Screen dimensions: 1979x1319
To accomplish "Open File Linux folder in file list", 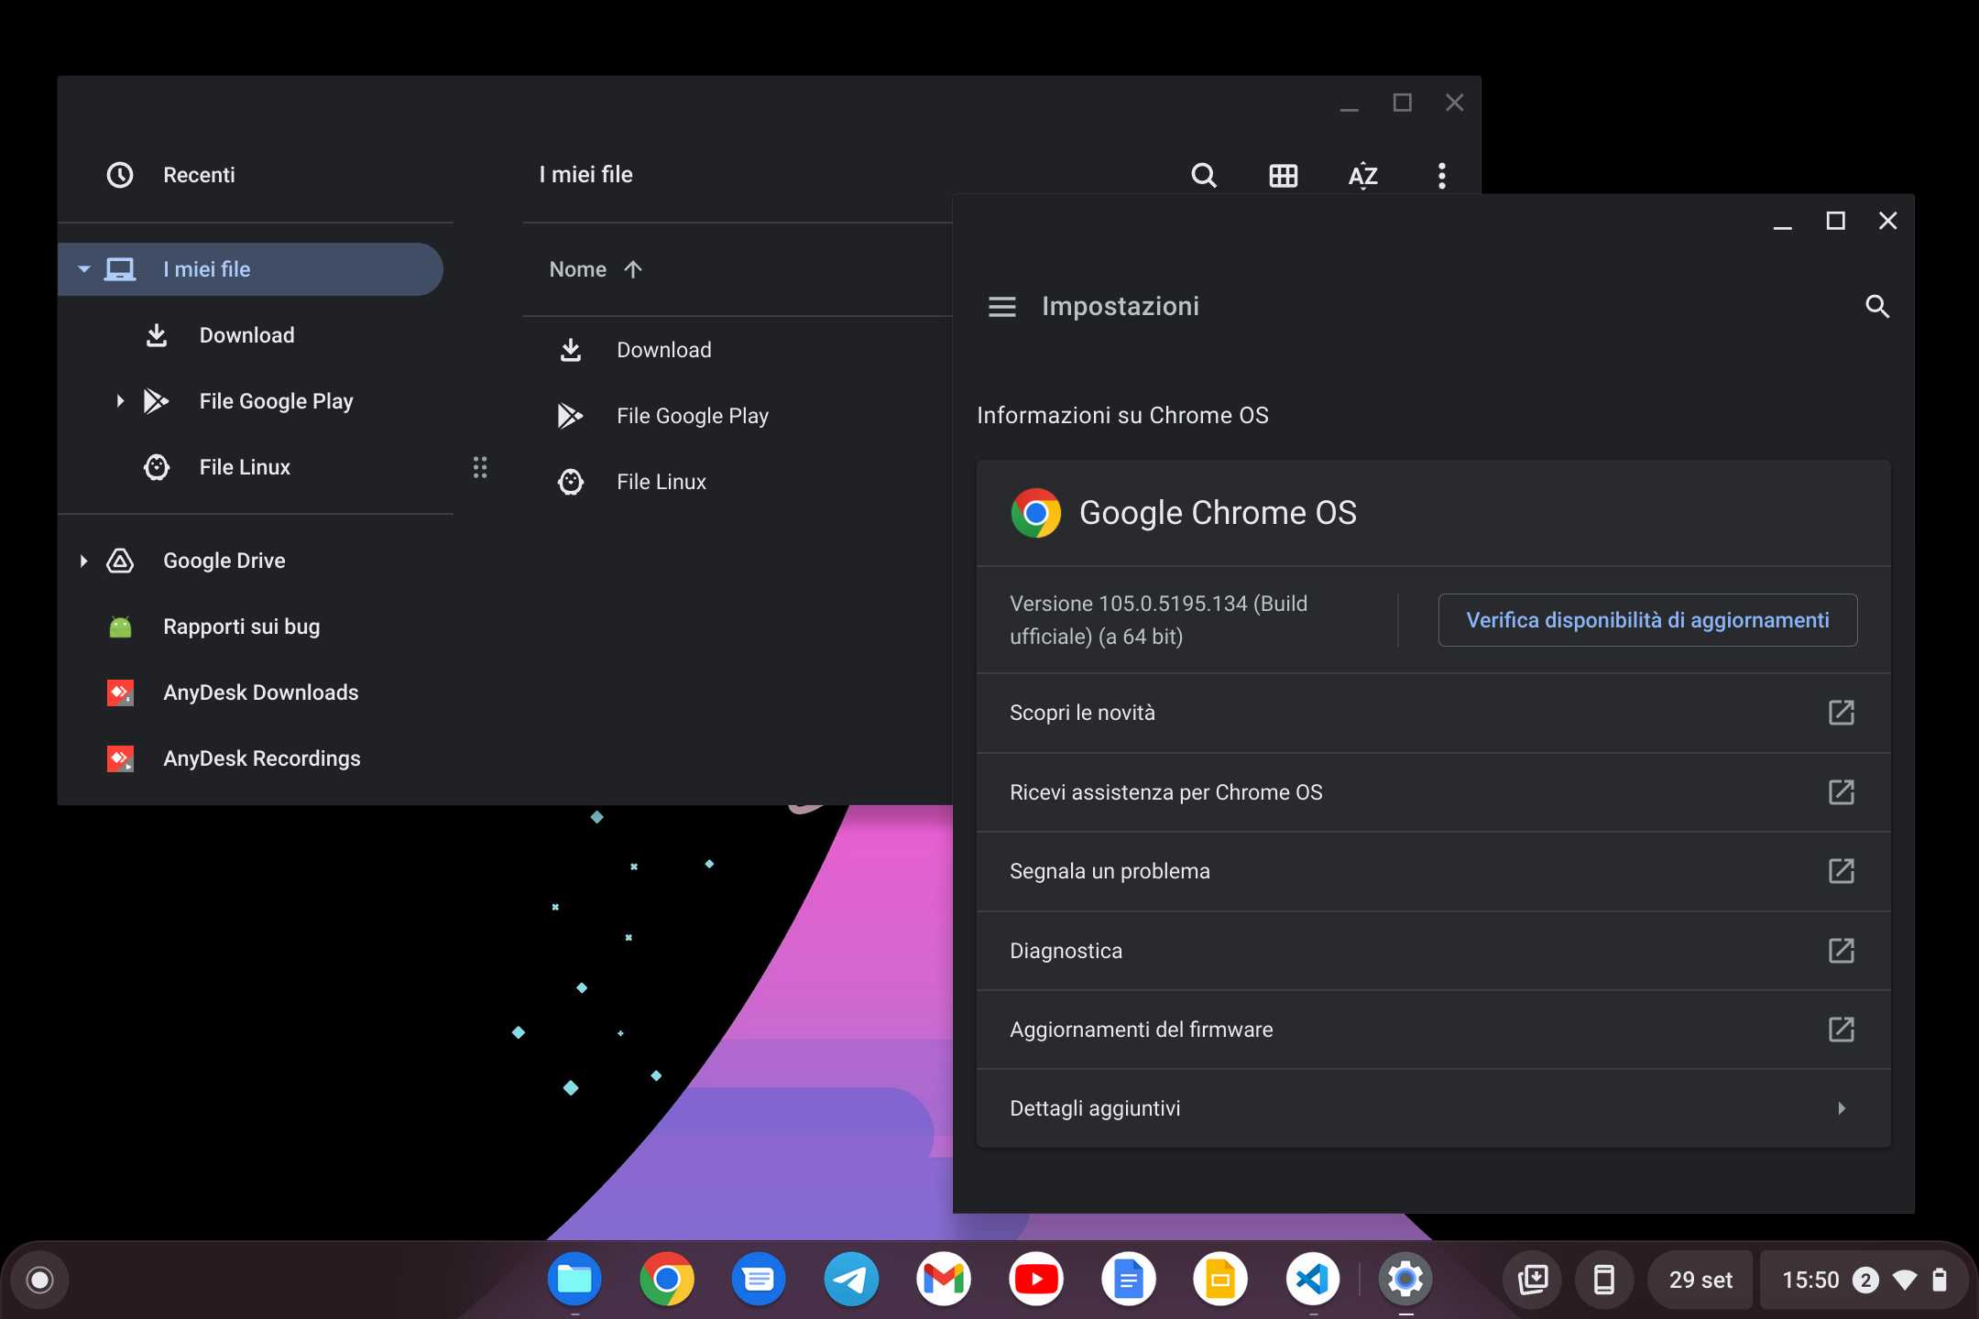I will coord(661,482).
